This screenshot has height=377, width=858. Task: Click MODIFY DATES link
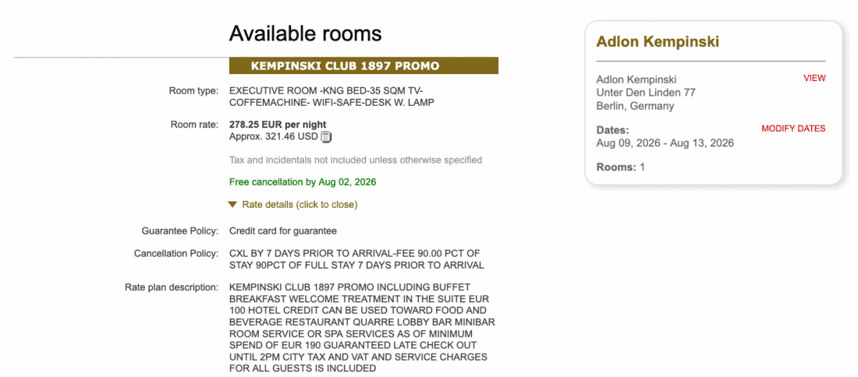click(x=793, y=129)
